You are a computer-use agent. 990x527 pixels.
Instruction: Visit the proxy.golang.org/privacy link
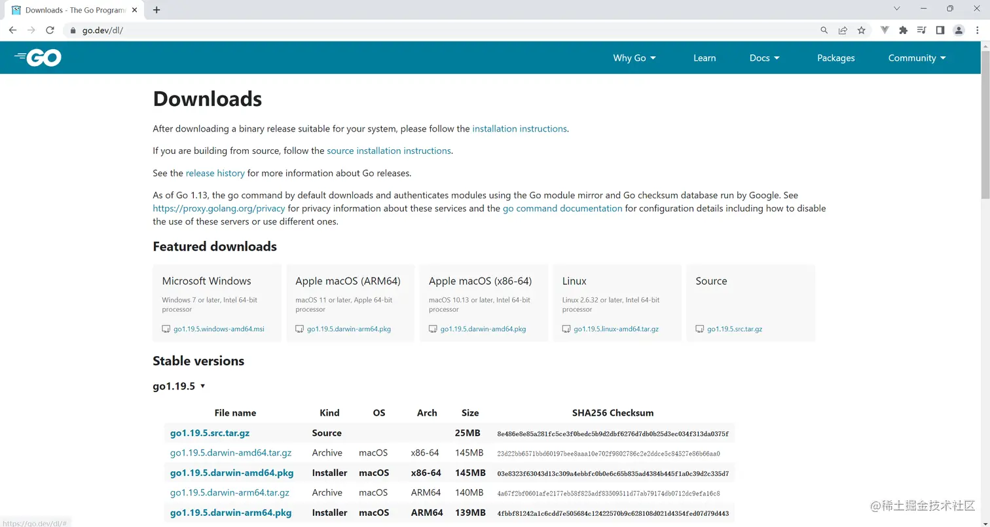(x=219, y=208)
